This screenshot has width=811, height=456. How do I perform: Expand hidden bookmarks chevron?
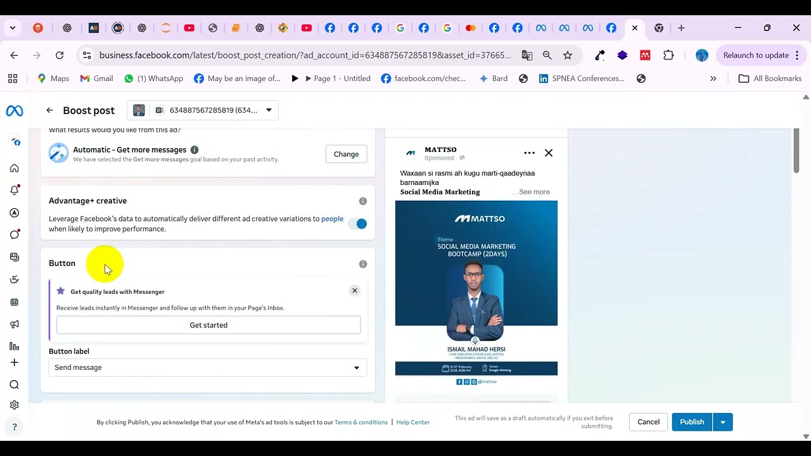click(713, 79)
